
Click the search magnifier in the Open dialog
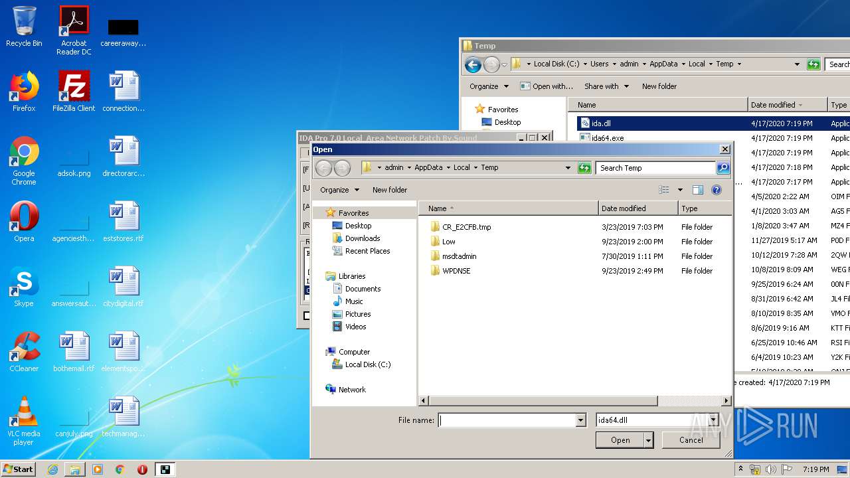click(x=723, y=168)
